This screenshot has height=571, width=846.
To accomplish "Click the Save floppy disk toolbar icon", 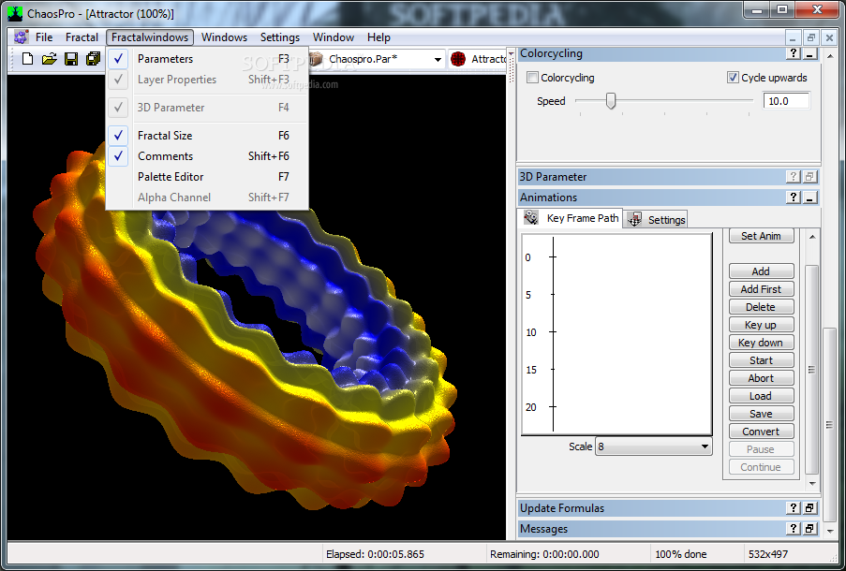I will pyautogui.click(x=71, y=59).
